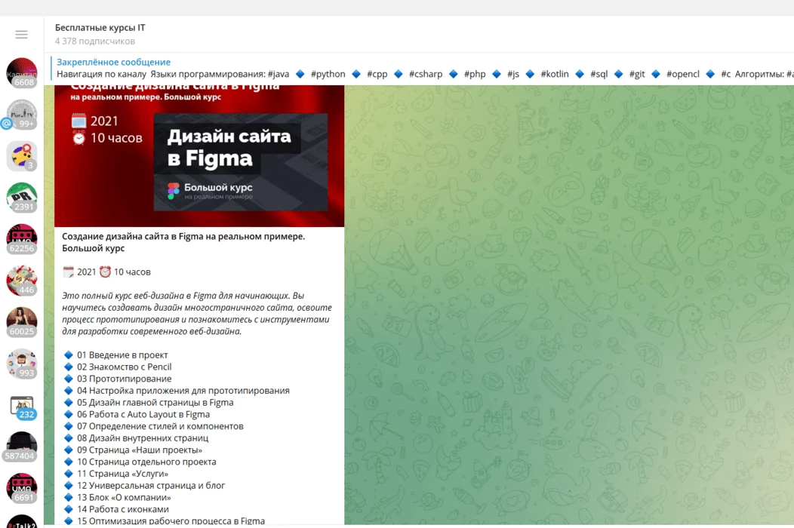Follow the #git hashtag
Screen dimensions: 794x528
(637, 74)
